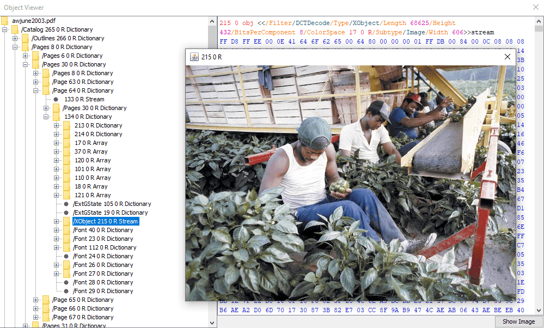The height and width of the screenshot is (328, 544).
Task: Click the folder icon of /XObject 215 0 R Stream
Action: (x=66, y=221)
